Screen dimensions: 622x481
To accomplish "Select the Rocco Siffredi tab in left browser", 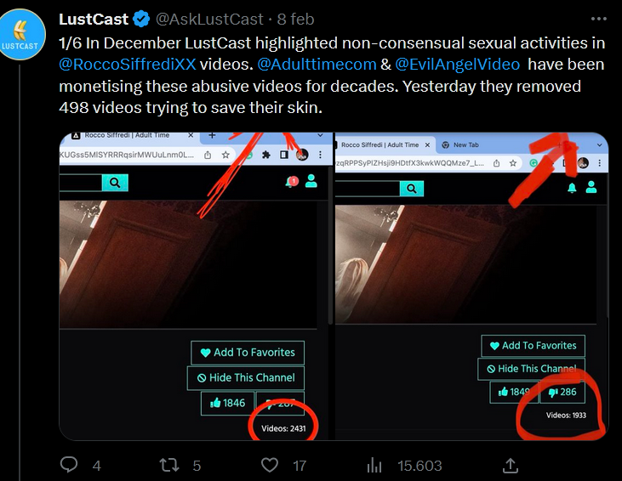I will [126, 136].
